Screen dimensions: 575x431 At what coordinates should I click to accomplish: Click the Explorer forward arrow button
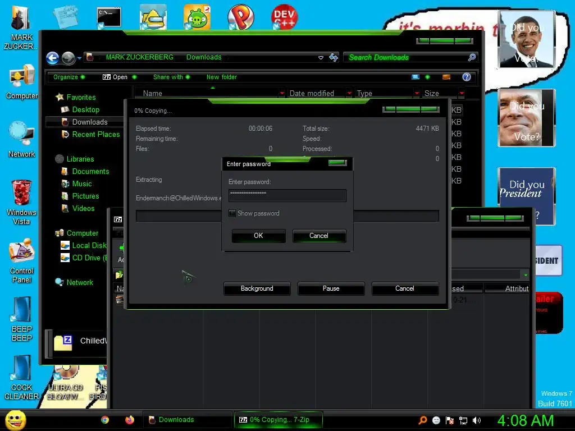point(68,58)
